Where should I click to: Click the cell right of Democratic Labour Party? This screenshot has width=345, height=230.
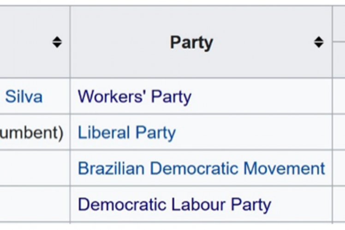coord(339,204)
